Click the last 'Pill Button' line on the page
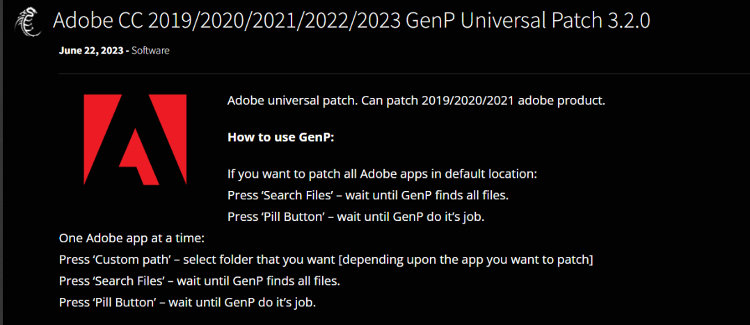Viewport: 750px width, 325px height. 188,303
